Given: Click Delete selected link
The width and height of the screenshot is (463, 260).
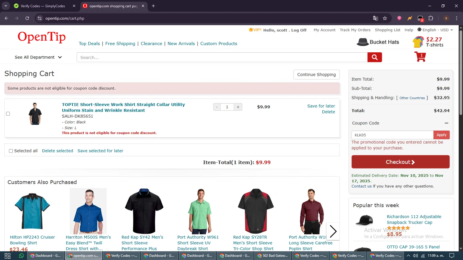Looking at the screenshot, I should pyautogui.click(x=57, y=151).
